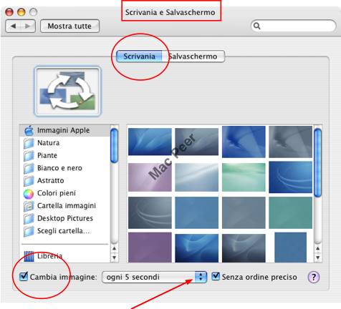The width and height of the screenshot is (341, 309).
Task: Click the back arrow in the toolbar
Action: point(13,26)
